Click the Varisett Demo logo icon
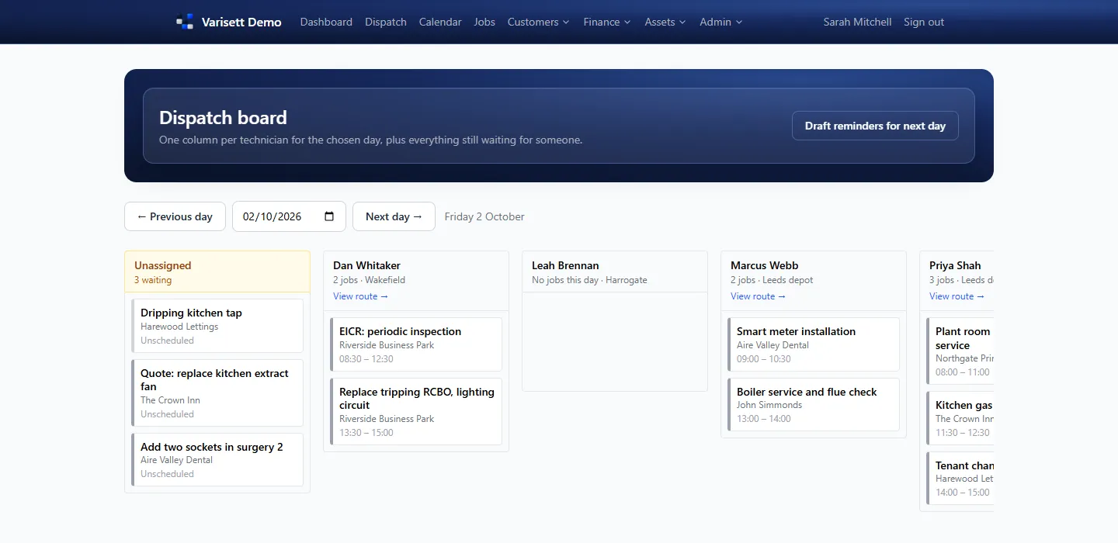This screenshot has height=543, width=1118. [x=185, y=22]
